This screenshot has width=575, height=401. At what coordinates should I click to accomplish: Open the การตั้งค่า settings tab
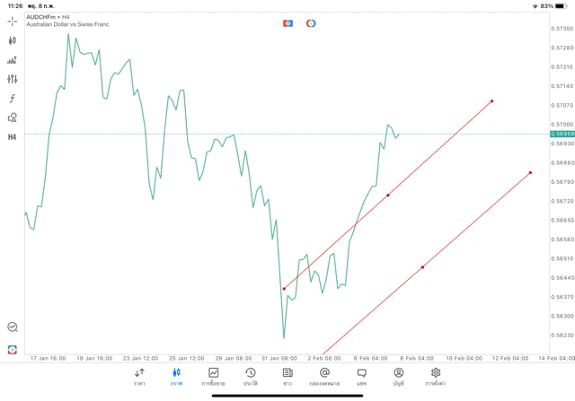click(436, 377)
